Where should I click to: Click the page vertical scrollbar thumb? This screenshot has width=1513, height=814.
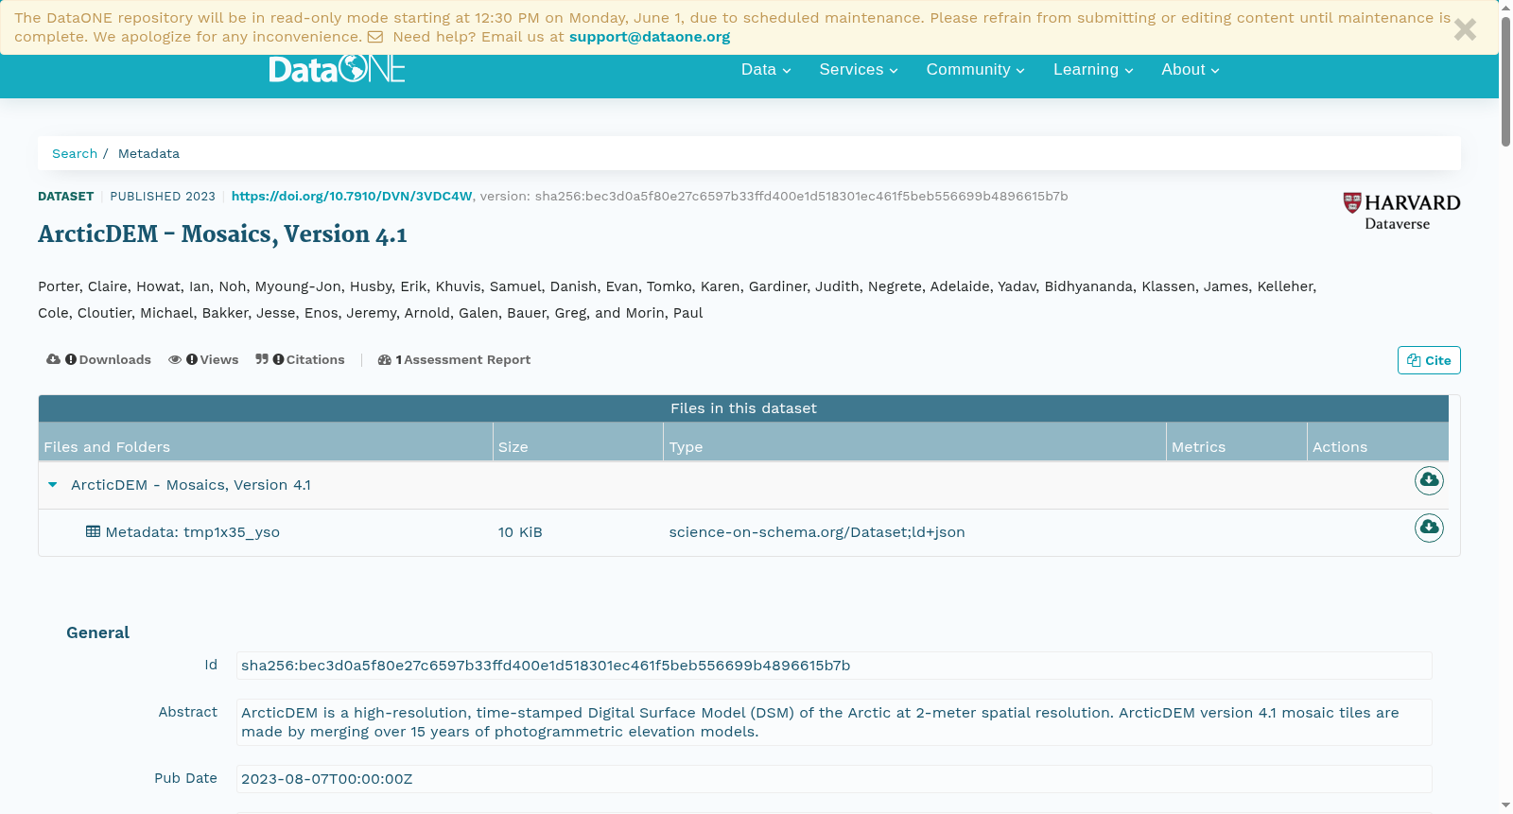click(1505, 79)
